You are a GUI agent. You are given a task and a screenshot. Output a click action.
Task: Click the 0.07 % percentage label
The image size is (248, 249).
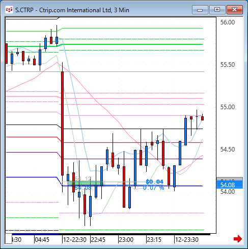[x=154, y=188]
